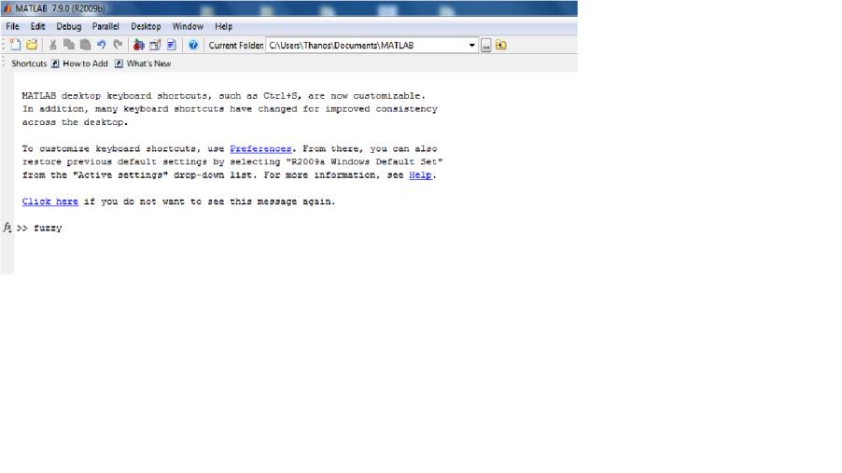This screenshot has height=473, width=842.
Task: Expand the Current Folder dropdown arrow
Action: (x=471, y=45)
